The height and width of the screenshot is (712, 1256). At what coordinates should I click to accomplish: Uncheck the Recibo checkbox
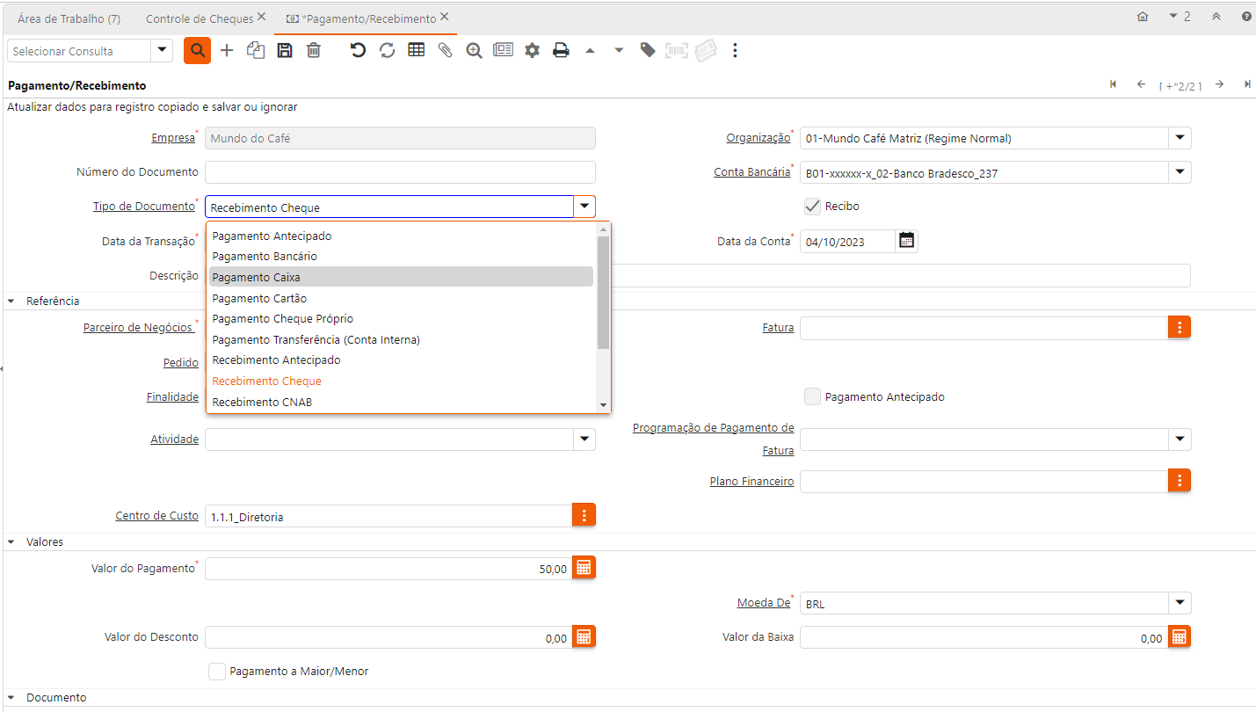click(812, 207)
